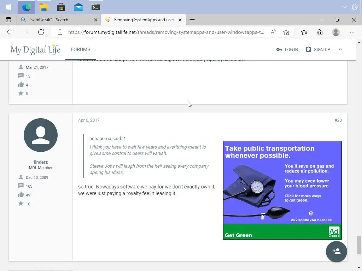Screen dimensions: 362x271
Task: Open the tab actions menu icon
Action: [8, 20]
